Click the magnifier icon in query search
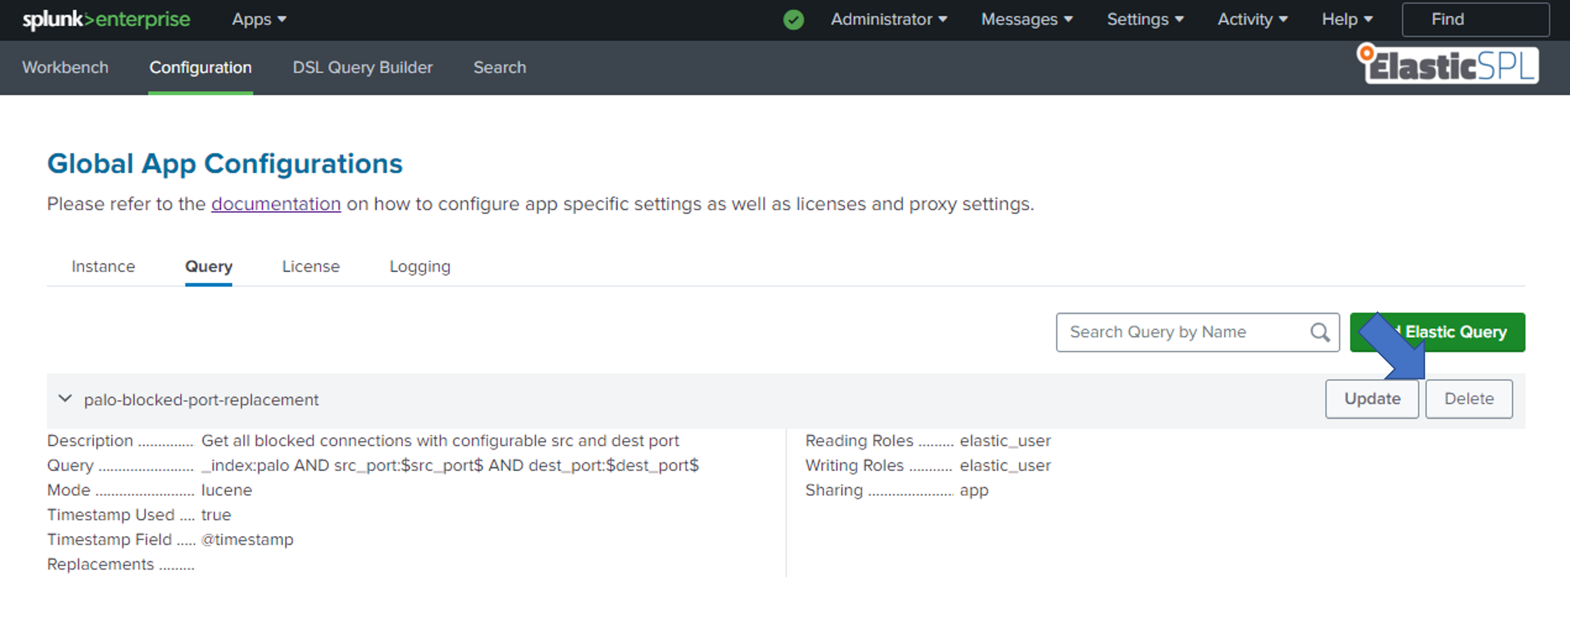1570x629 pixels. click(1320, 332)
